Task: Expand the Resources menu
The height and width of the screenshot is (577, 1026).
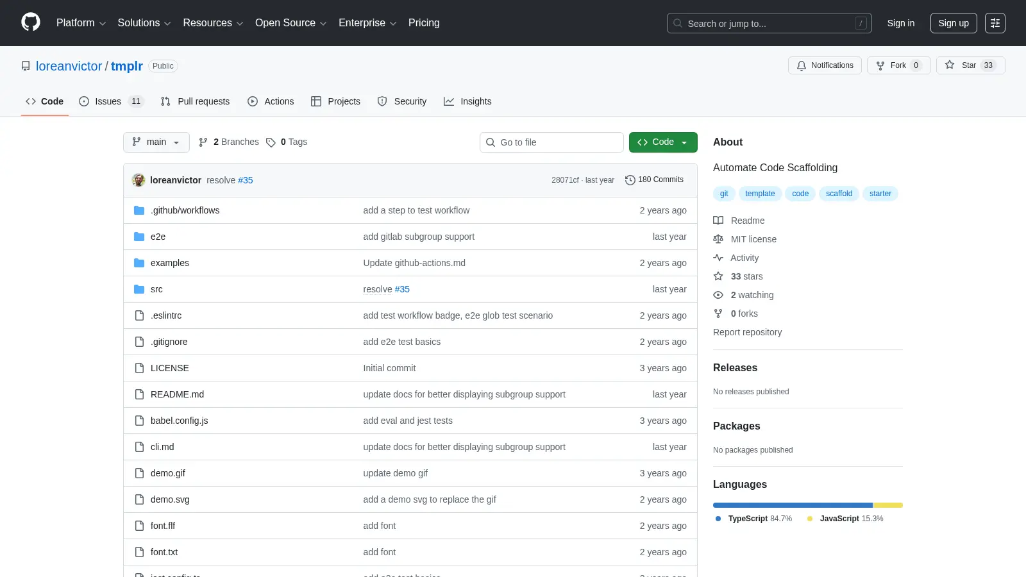Action: 213,23
